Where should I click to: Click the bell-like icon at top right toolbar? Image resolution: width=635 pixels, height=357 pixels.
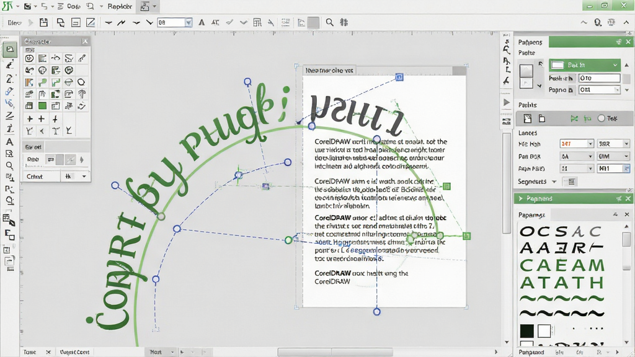pyautogui.click(x=597, y=22)
